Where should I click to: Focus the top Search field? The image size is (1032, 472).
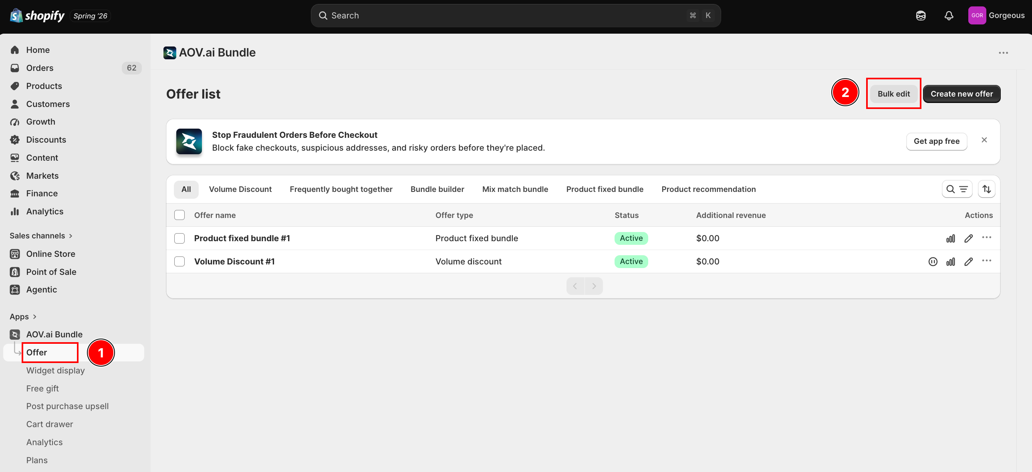point(516,16)
